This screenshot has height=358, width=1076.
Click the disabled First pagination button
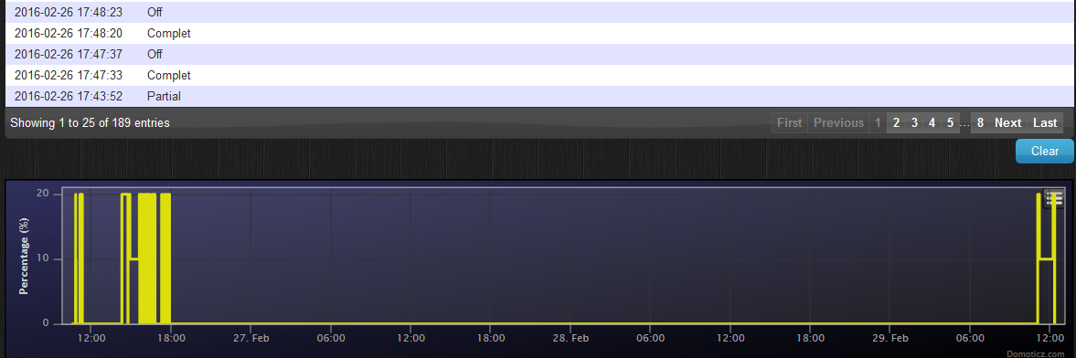click(789, 122)
